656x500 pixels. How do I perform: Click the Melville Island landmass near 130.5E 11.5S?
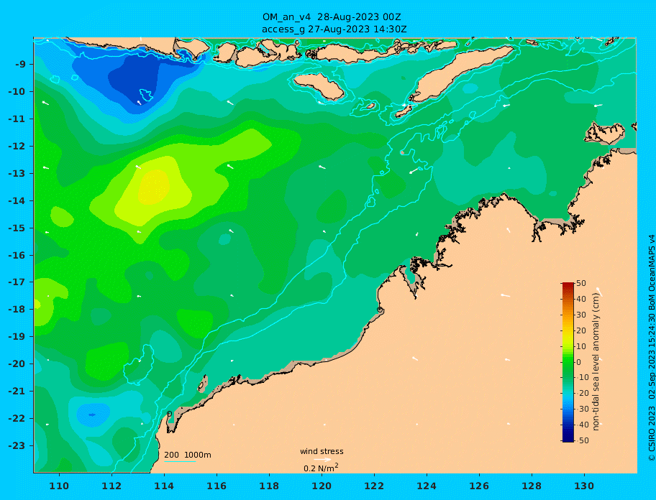[604, 132]
